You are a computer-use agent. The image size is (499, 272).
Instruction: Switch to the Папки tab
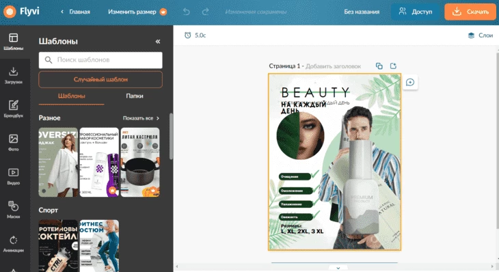[134, 96]
